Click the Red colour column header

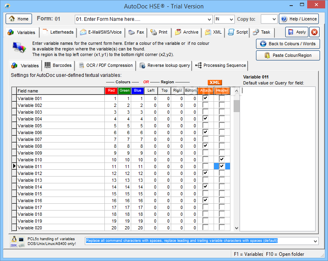click(111, 90)
